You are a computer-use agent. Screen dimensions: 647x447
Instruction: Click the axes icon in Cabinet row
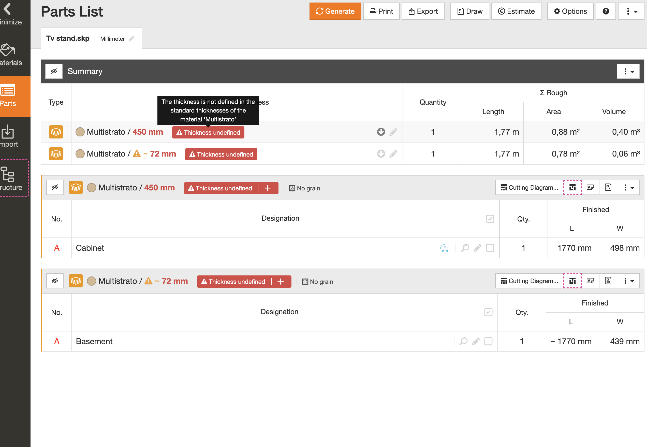(444, 248)
